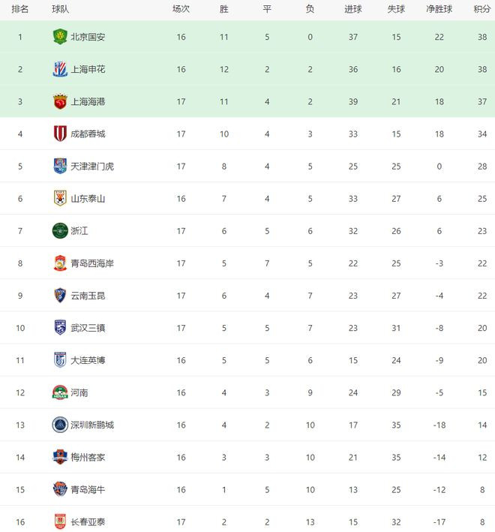Sort table by 积分 column header
Viewport: 495px width, 532px height.
pyautogui.click(x=482, y=9)
